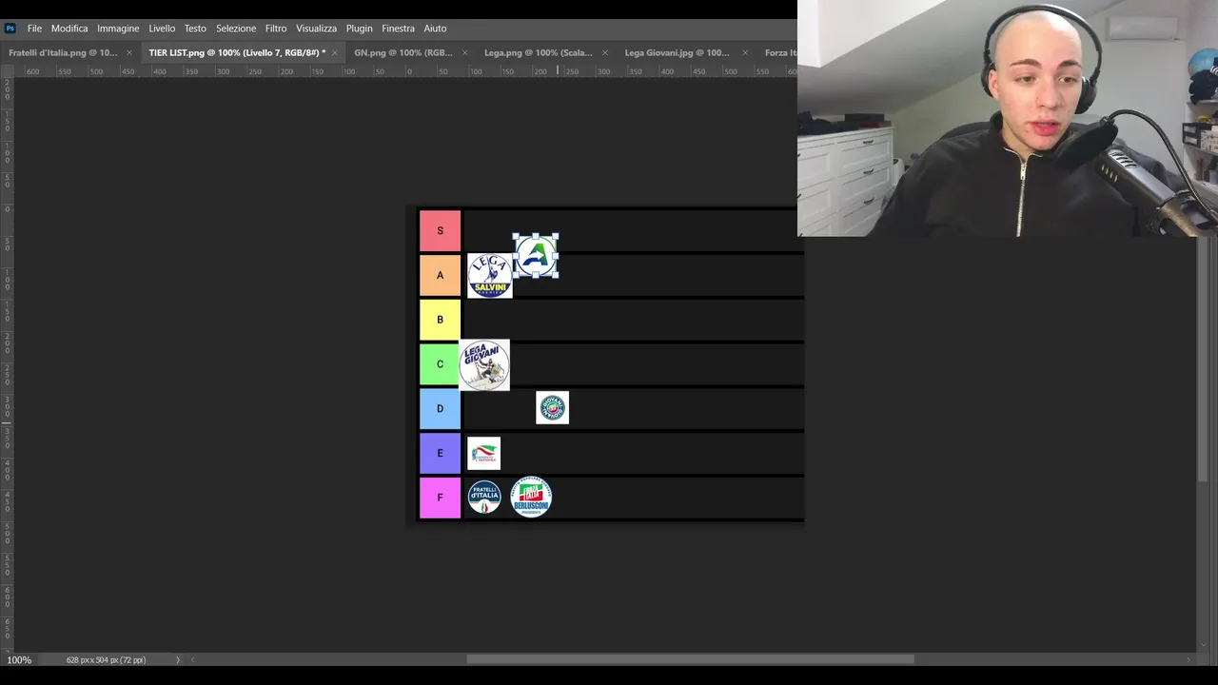The width and height of the screenshot is (1218, 685).
Task: Click the orange A tier label
Action: point(440,276)
